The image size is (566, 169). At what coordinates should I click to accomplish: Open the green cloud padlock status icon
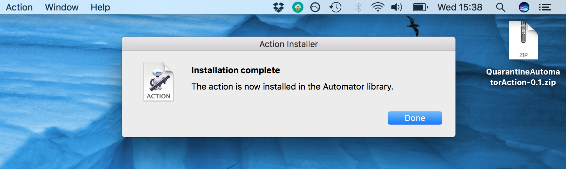coord(298,7)
